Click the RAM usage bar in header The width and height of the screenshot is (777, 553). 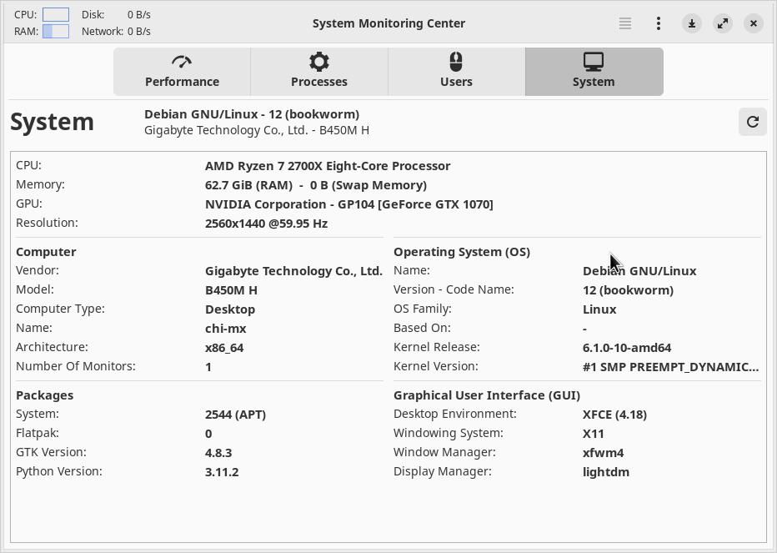pyautogui.click(x=56, y=32)
